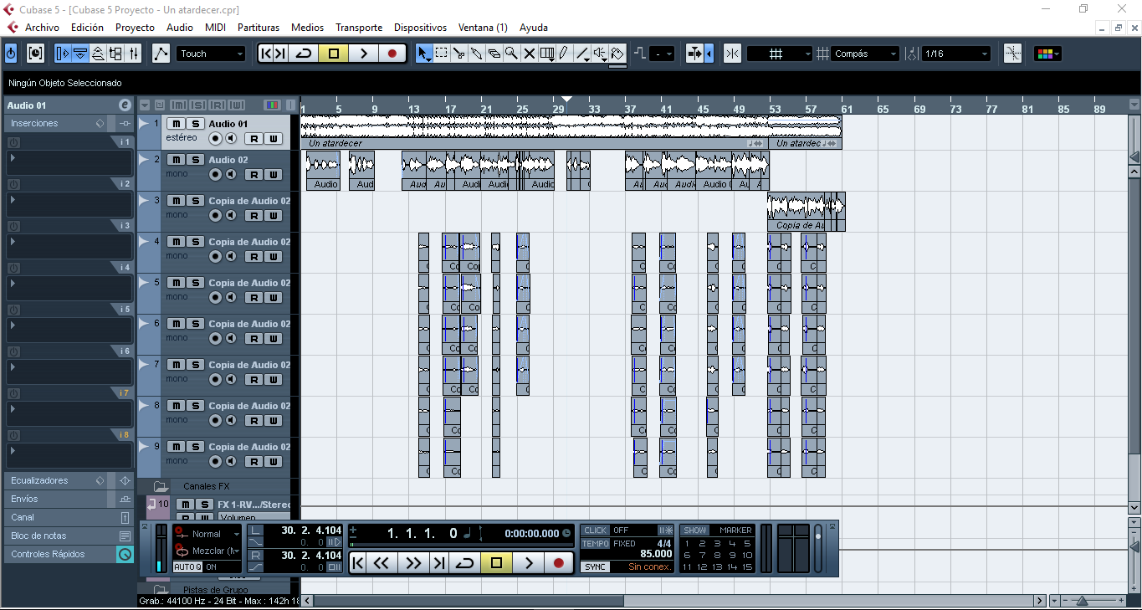Click Play button in the transport panel
This screenshot has height=610, width=1142.
point(528,563)
